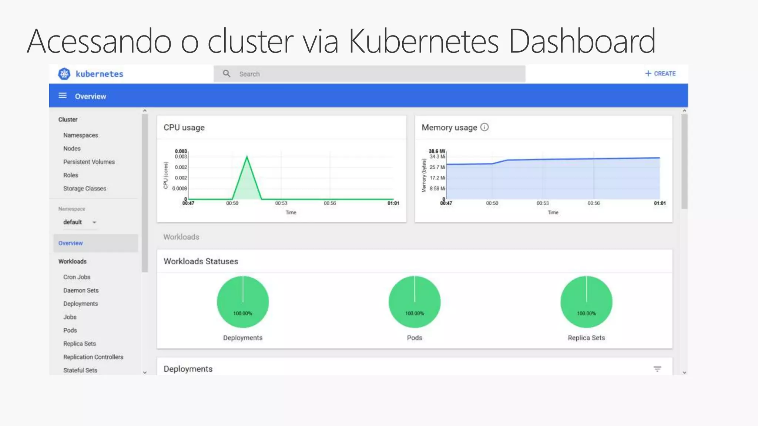
Task: Click the Memory usage blue area graph
Action: click(x=553, y=179)
